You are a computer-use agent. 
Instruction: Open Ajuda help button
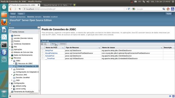pos(169,14)
